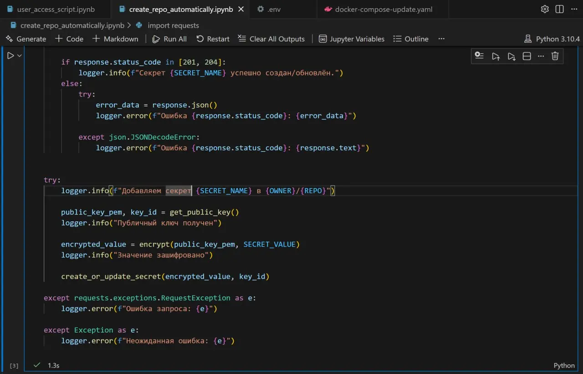Open more editor actions at top right
Screen dimensions: 583x374
pyautogui.click(x=573, y=9)
